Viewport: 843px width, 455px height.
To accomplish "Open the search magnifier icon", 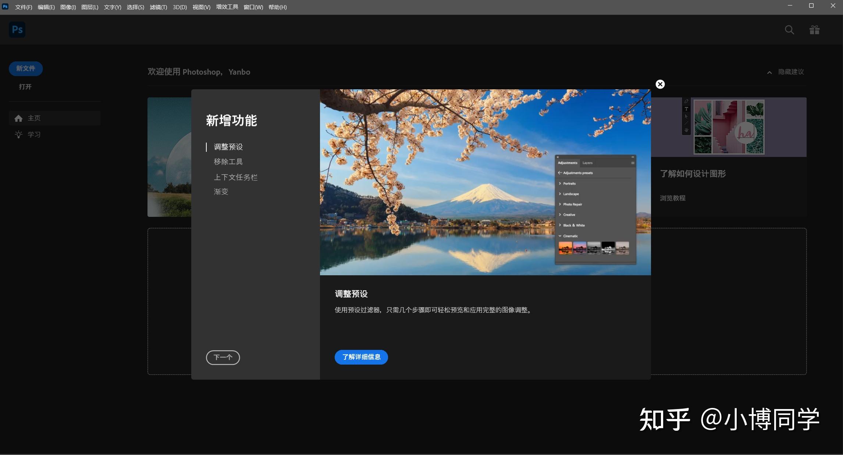I will click(x=789, y=30).
